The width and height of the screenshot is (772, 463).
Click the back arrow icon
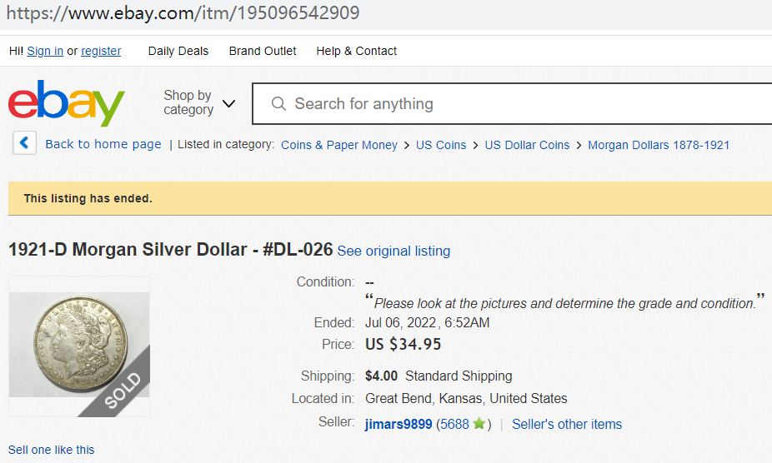24,144
